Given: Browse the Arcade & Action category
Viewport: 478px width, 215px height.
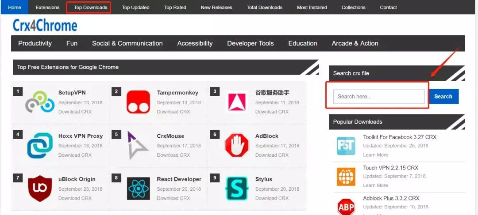Looking at the screenshot, I should (x=355, y=44).
